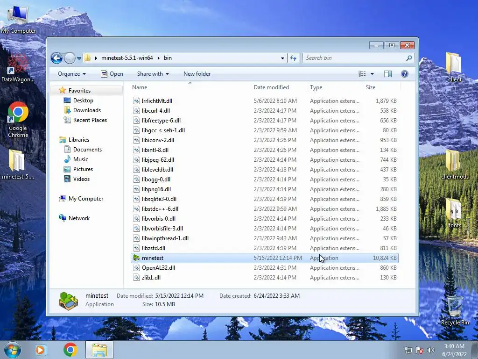Click file name libstdc++-6.dll
Viewport: 478px width, 359px height.
[x=160, y=209]
